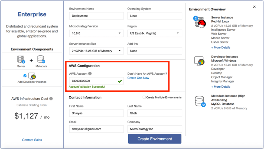Enable Create Multiple Environments checkbox
This screenshot has height=149, width=264.
click(144, 97)
